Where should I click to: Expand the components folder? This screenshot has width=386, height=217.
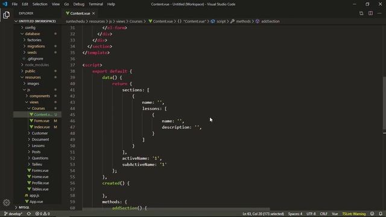(39, 96)
